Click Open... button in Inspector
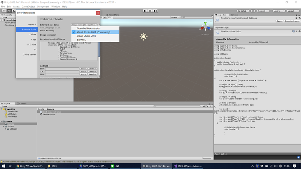The width and height of the screenshot is (301, 169). coord(279,21)
